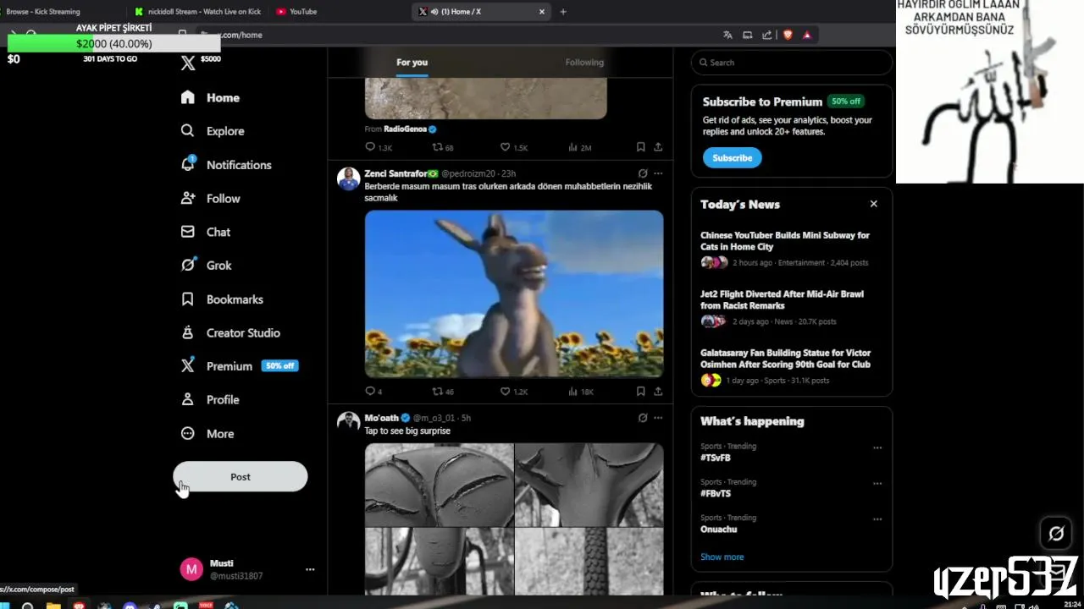1084x609 pixels.
Task: Click Show more under What's happening
Action: coord(722,557)
